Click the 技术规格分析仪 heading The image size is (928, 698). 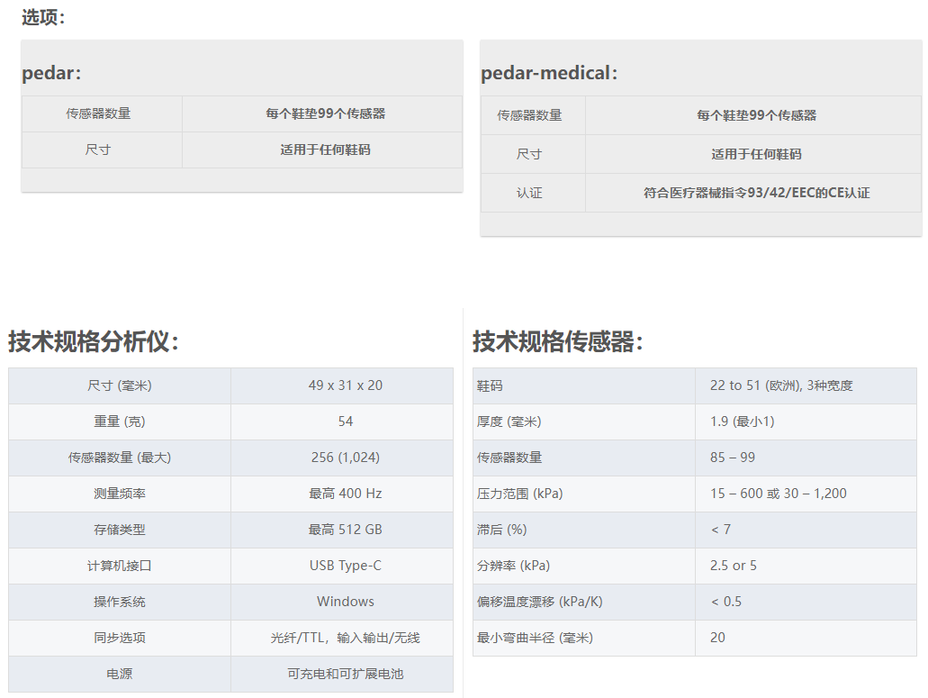click(x=94, y=341)
